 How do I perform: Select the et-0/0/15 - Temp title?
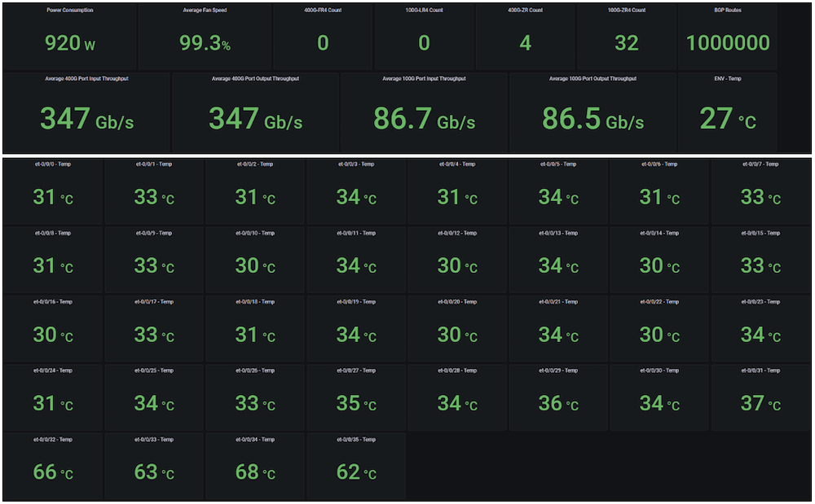[x=760, y=233]
